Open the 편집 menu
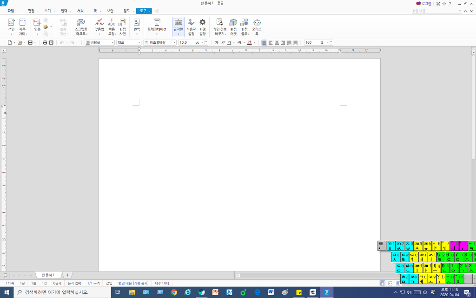The height and width of the screenshot is (298, 476). [31, 10]
